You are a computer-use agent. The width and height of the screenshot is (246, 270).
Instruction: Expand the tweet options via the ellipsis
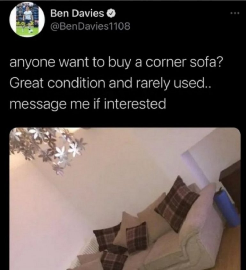[x=235, y=13]
